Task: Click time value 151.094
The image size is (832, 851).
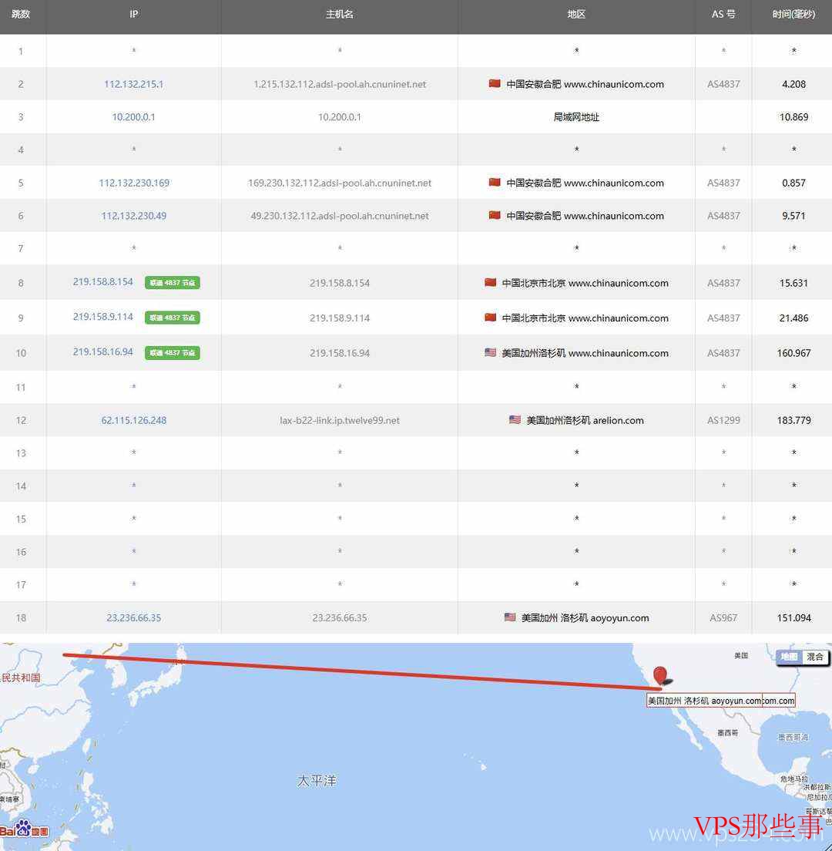Action: tap(793, 617)
